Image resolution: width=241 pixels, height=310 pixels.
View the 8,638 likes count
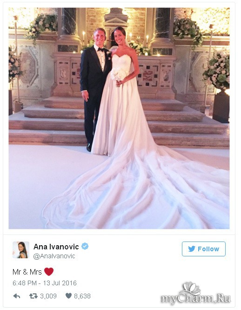pos(82,296)
